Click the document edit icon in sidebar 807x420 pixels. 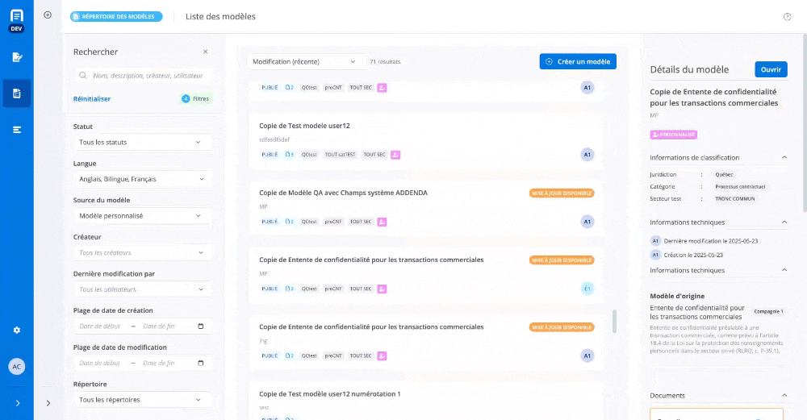(17, 57)
